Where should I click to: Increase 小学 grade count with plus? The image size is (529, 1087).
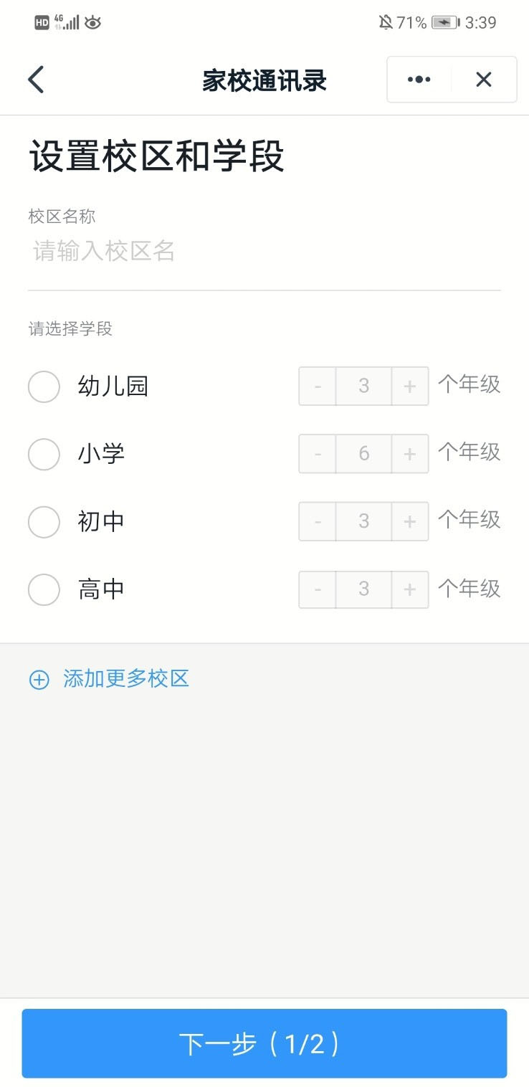coord(410,454)
